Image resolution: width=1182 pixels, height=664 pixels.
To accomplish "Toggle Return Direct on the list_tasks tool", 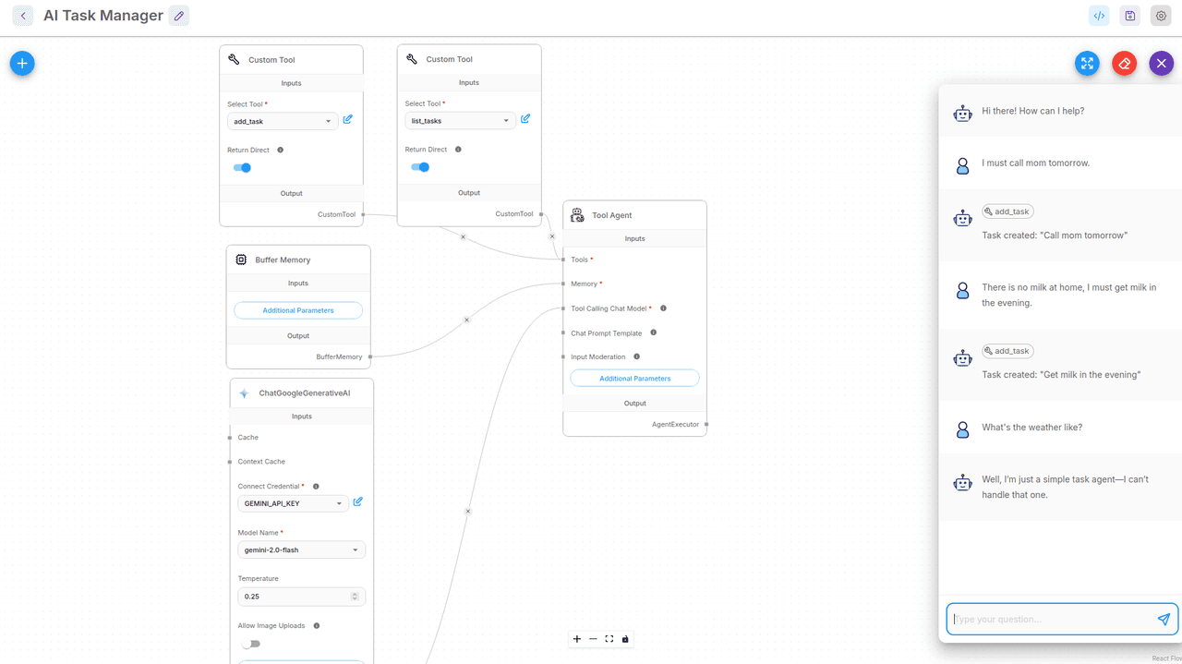I will tap(420, 166).
